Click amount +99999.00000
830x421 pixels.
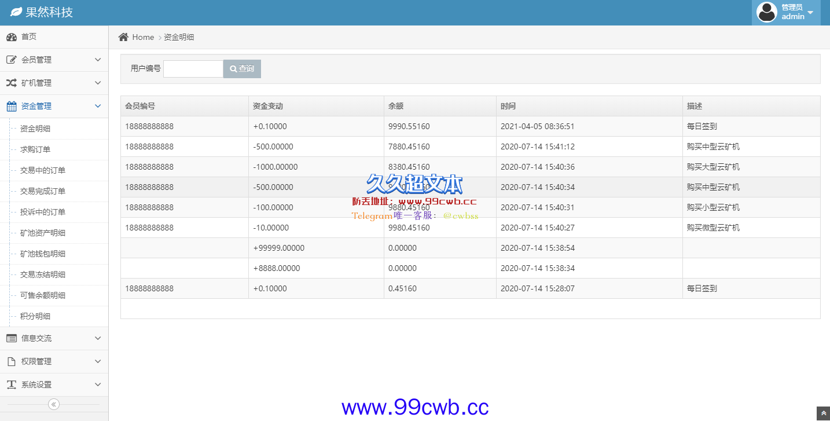[x=279, y=248]
